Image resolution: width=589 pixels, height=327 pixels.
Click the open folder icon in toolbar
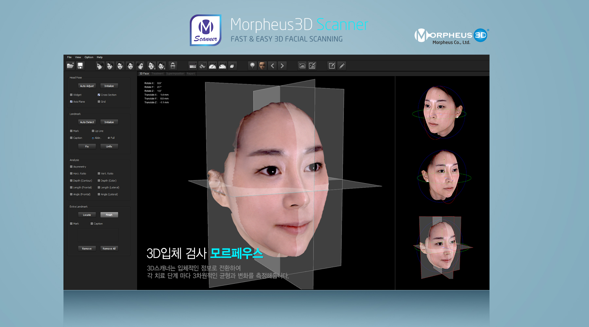pyautogui.click(x=70, y=66)
